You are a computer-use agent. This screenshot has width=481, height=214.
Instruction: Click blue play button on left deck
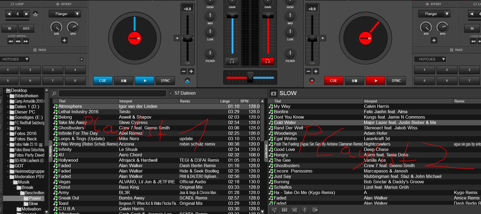coord(145,81)
